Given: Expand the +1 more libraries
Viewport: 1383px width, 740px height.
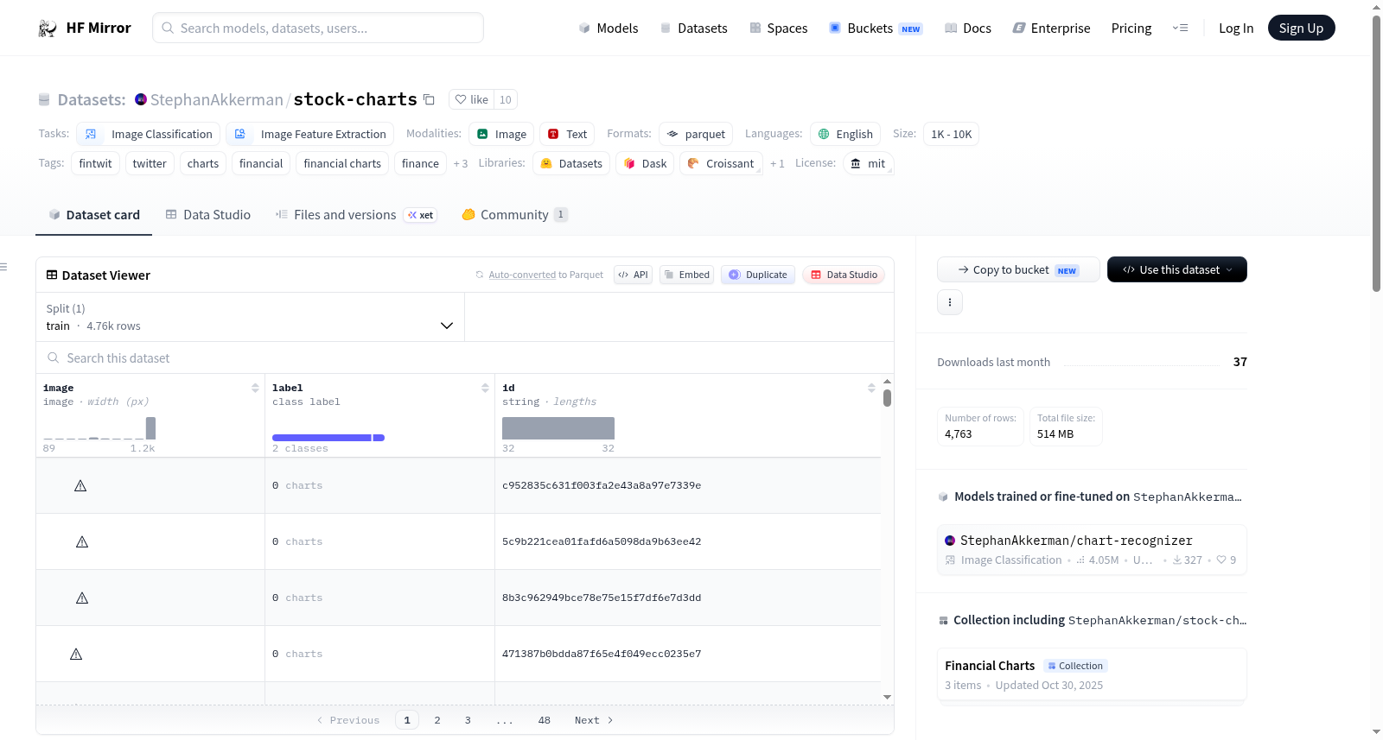Looking at the screenshot, I should click(x=777, y=163).
